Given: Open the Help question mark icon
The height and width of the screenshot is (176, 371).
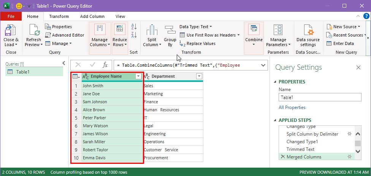Looking at the screenshot, I should point(366,16).
